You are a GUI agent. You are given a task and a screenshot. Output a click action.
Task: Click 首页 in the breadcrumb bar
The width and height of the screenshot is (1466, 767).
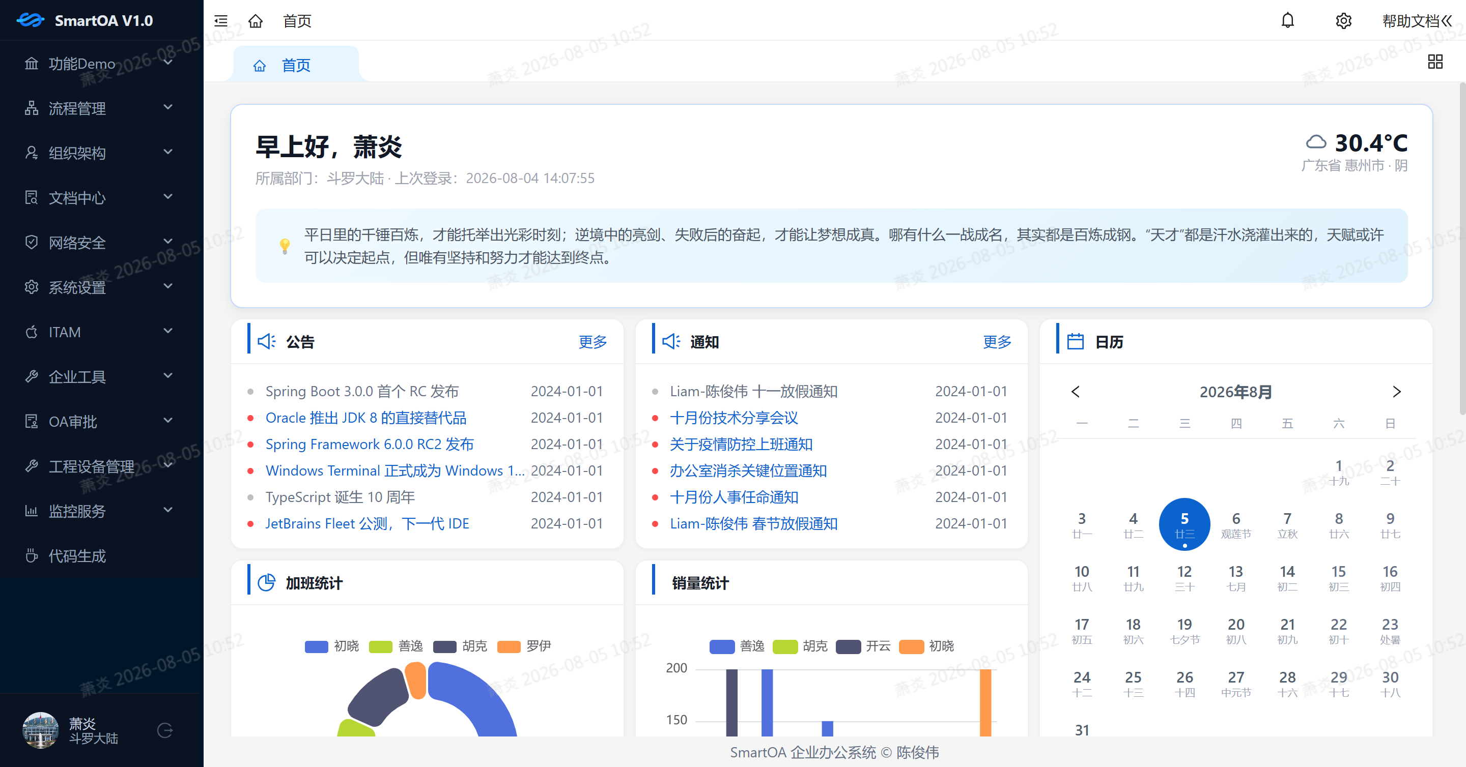[x=297, y=21]
